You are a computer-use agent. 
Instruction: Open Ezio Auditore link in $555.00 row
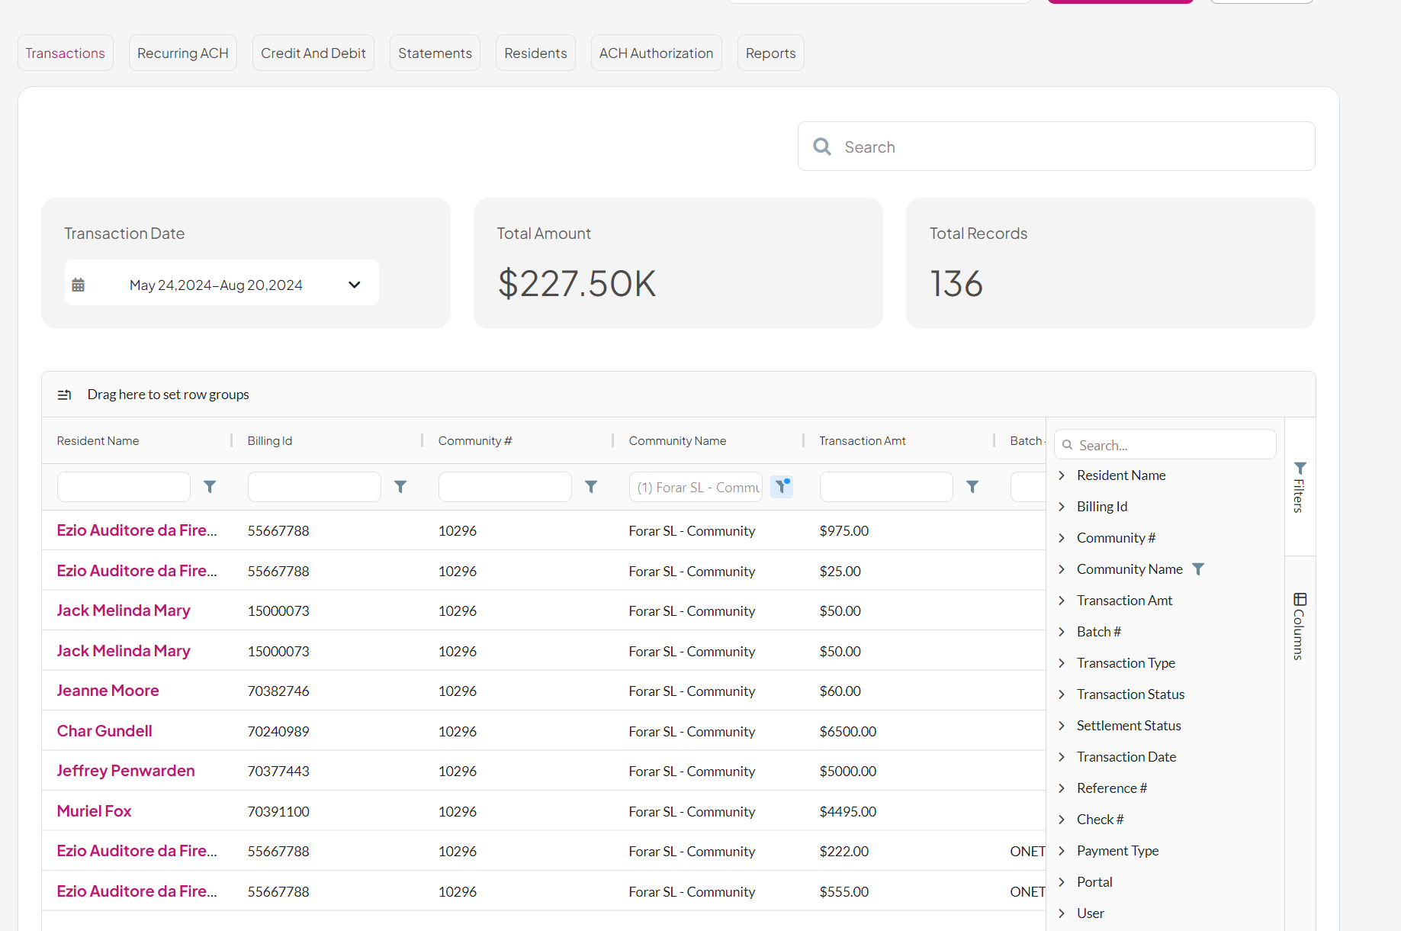click(x=137, y=891)
